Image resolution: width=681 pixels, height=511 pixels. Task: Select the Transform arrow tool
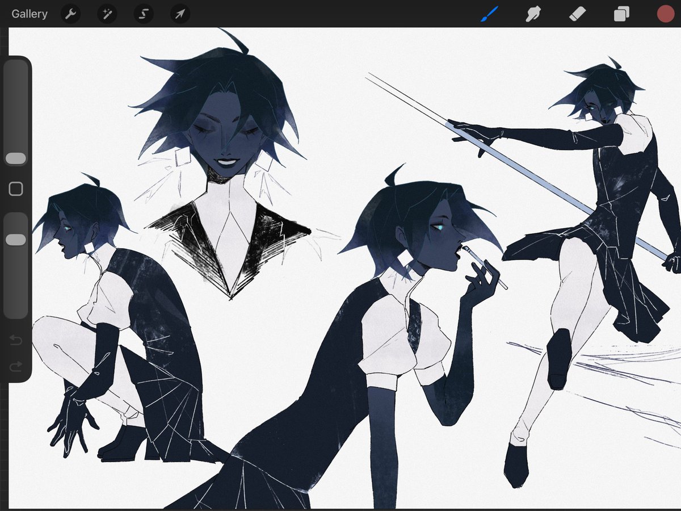click(x=179, y=14)
